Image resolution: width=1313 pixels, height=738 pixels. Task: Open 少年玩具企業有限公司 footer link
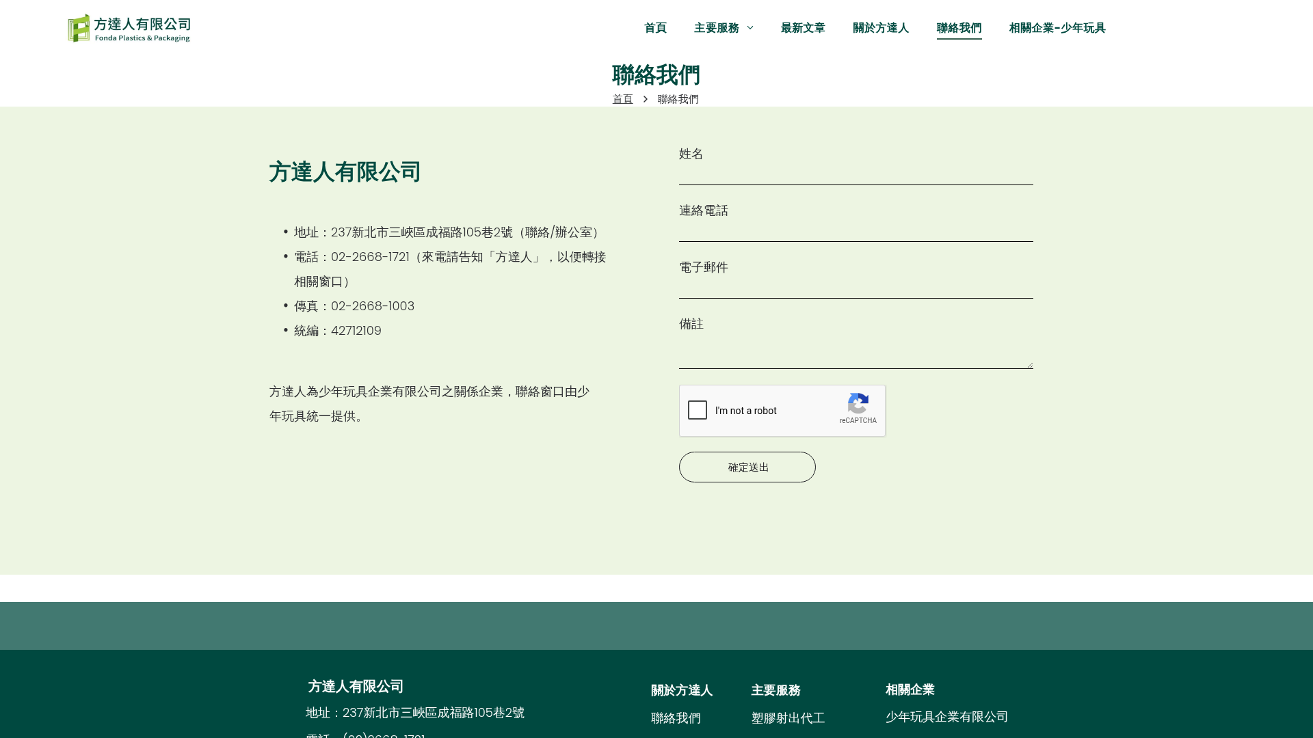947,717
